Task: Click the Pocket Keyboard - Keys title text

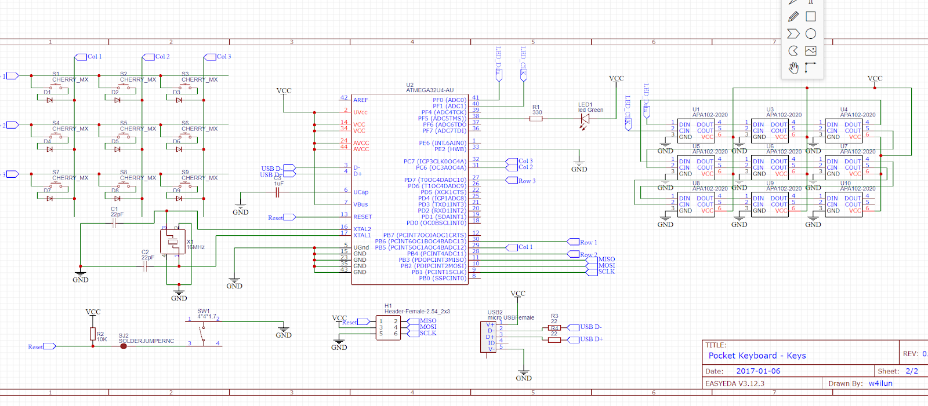Action: (757, 356)
